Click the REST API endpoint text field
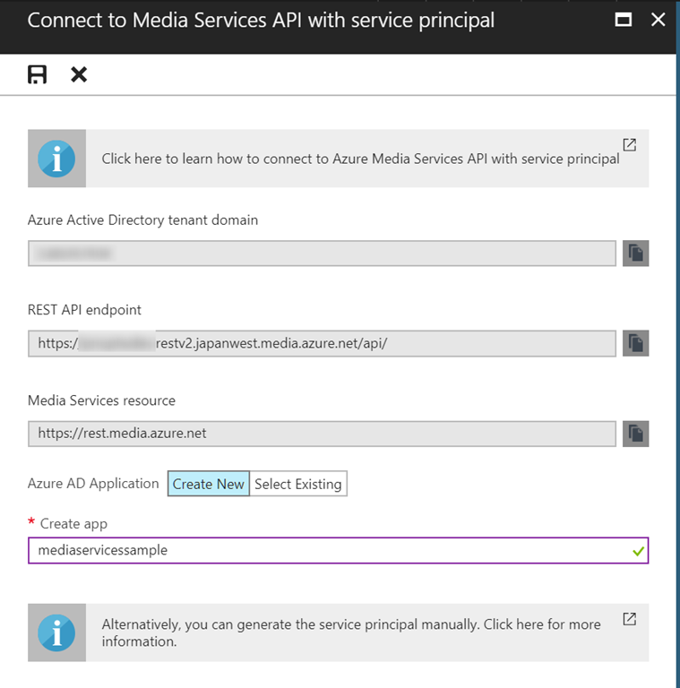 click(322, 343)
